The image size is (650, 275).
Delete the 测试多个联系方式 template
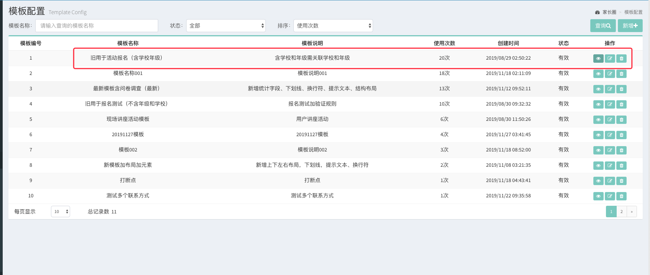click(x=621, y=196)
